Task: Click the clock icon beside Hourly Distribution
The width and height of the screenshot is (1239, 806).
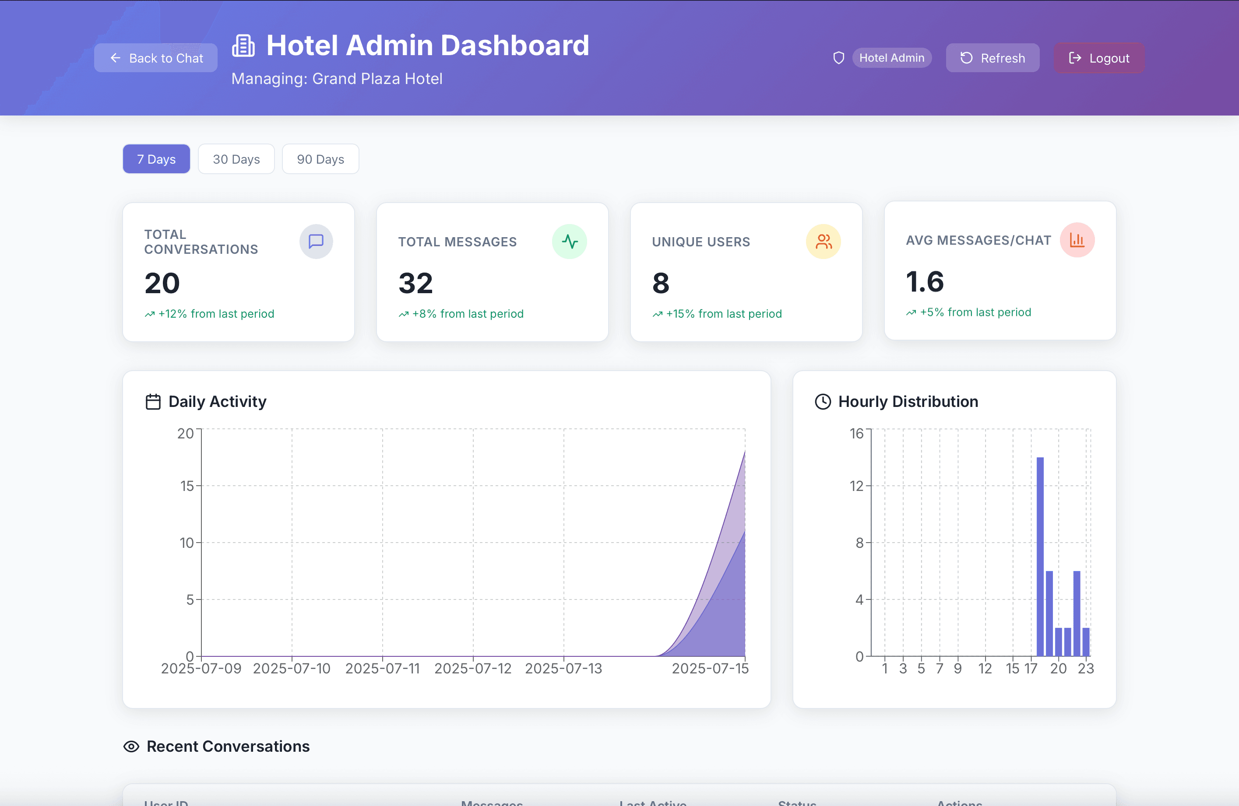Action: (x=823, y=401)
